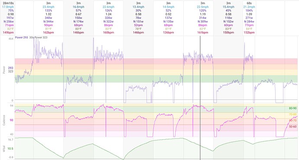Select the 3m interval at 22.6mph
299x160 pixels.
pyautogui.click(x=108, y=18)
